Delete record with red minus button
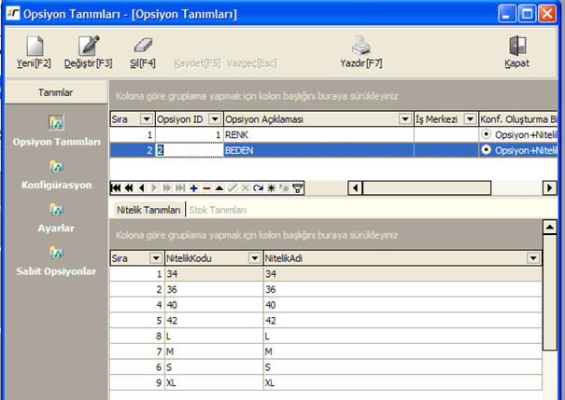The width and height of the screenshot is (565, 400). (206, 187)
